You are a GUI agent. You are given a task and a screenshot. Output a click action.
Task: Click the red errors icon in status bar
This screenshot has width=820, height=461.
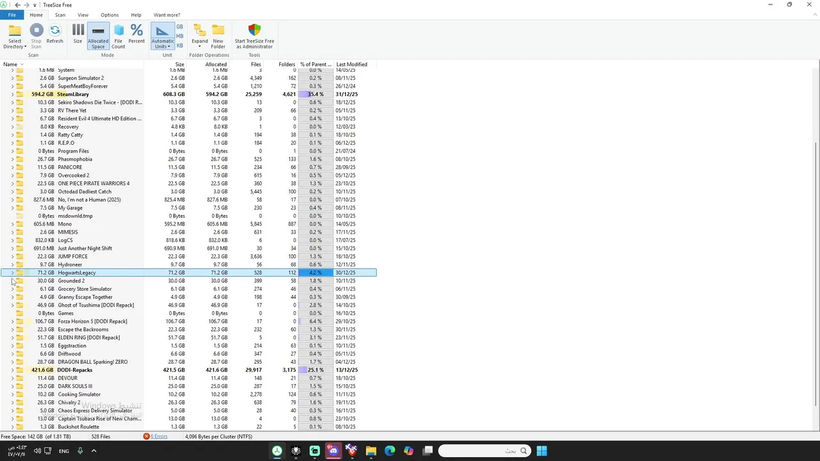tap(146, 437)
